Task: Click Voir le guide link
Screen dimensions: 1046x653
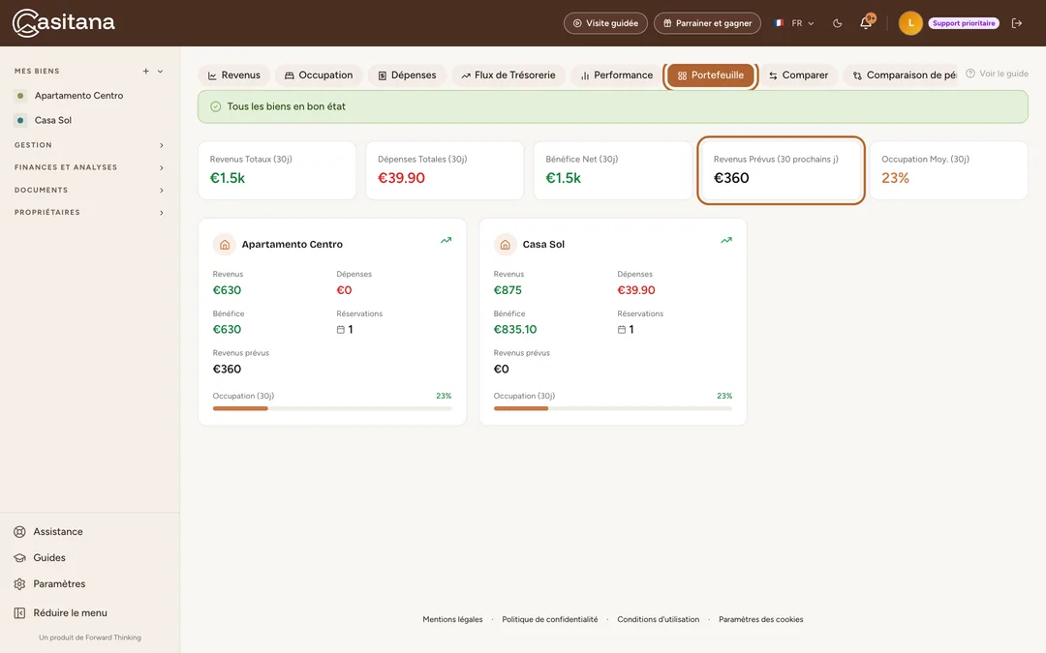Action: tap(998, 74)
